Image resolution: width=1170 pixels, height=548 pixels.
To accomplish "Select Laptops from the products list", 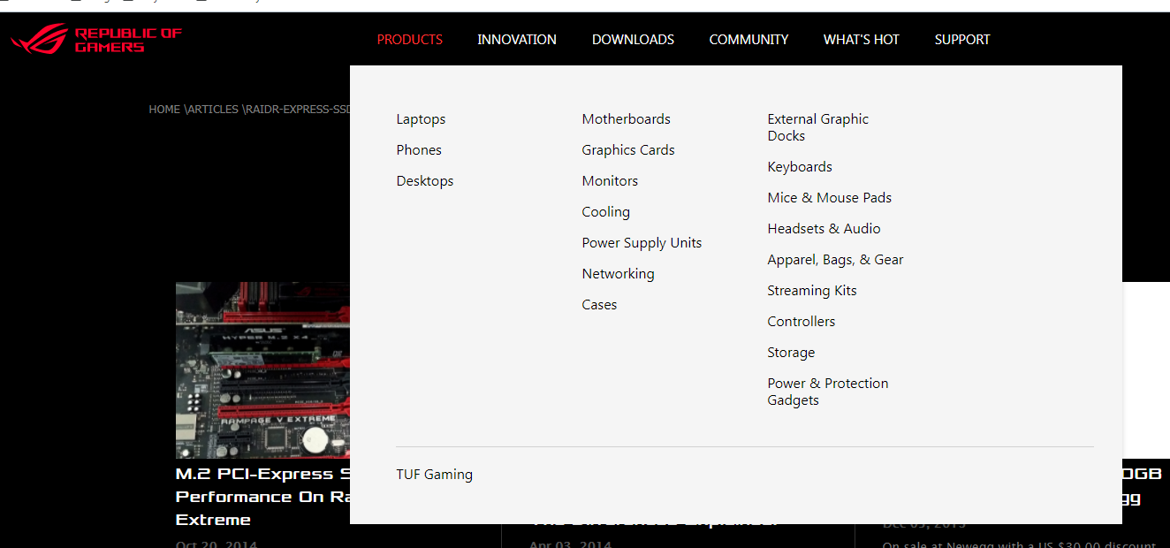I will (x=421, y=119).
